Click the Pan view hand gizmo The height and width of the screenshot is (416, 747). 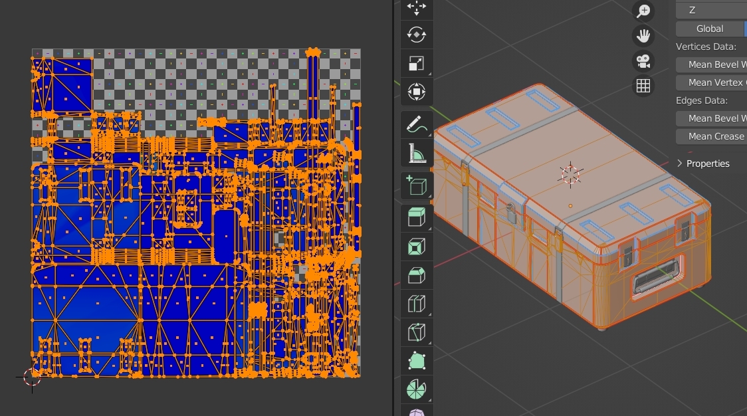click(x=643, y=36)
